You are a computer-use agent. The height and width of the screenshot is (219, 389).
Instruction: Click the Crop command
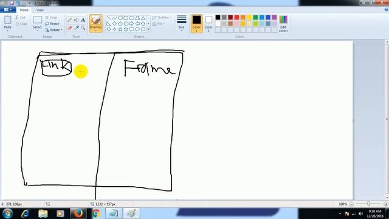click(51, 18)
